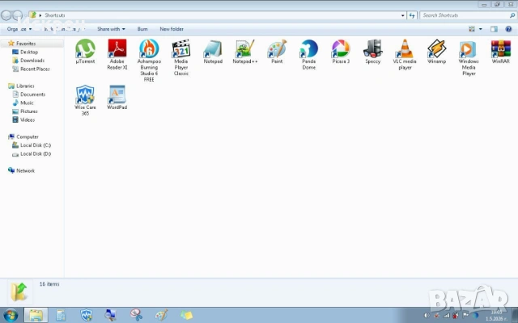Open address bar history dropdown
Viewport: 518px width, 323px height.
402,15
